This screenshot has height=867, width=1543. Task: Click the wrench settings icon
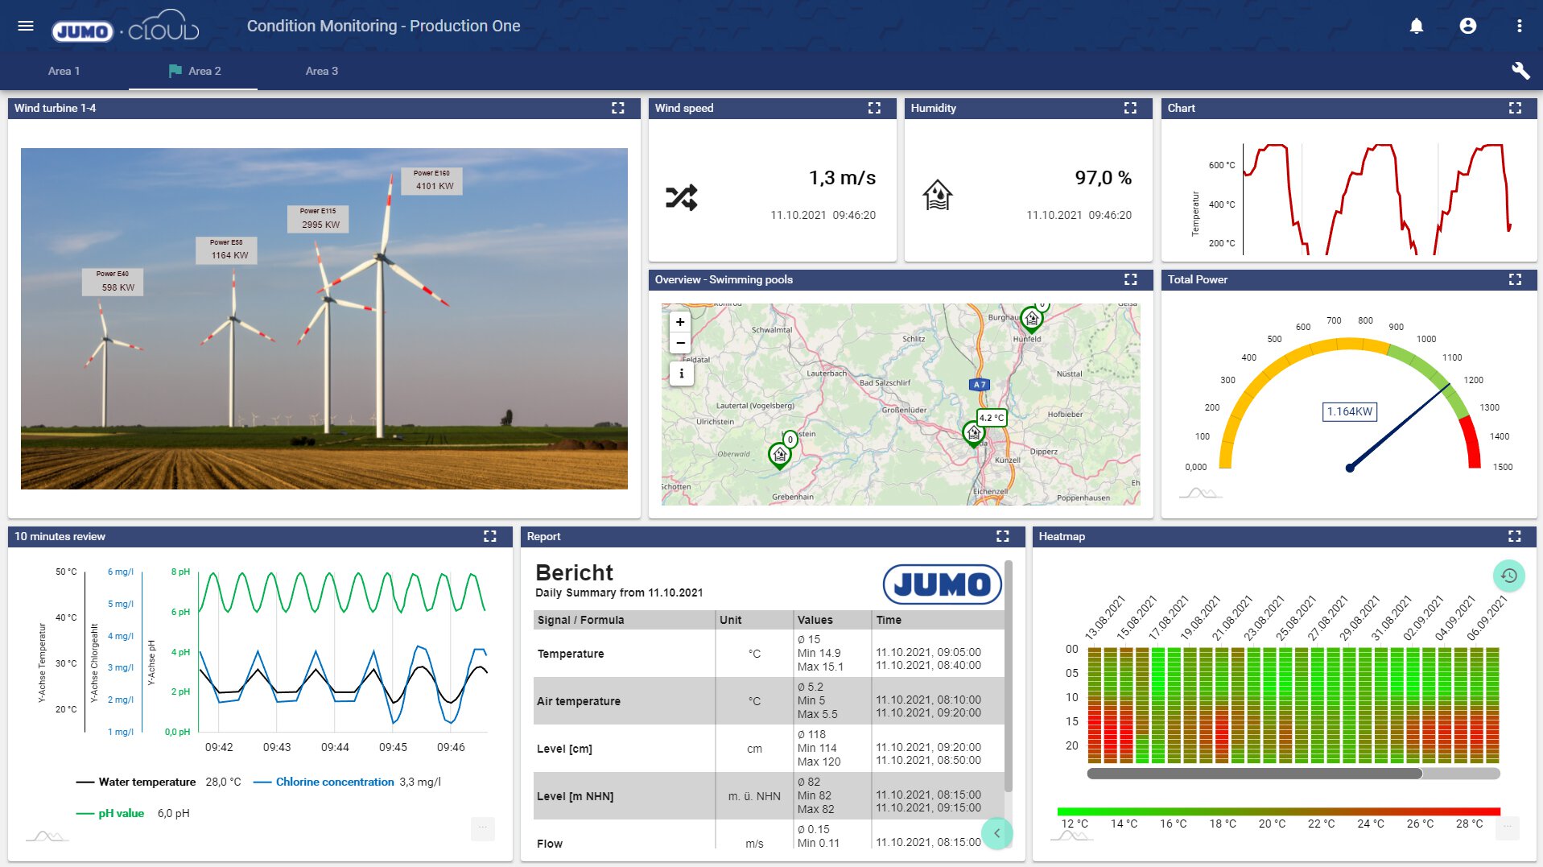[1520, 71]
